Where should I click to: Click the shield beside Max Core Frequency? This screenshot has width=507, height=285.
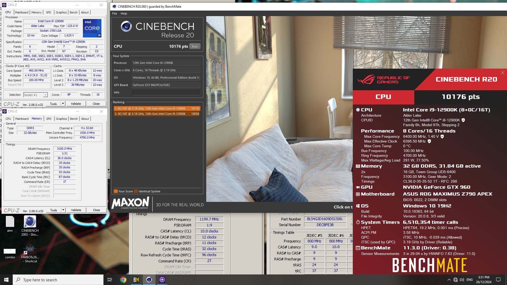tap(442, 136)
